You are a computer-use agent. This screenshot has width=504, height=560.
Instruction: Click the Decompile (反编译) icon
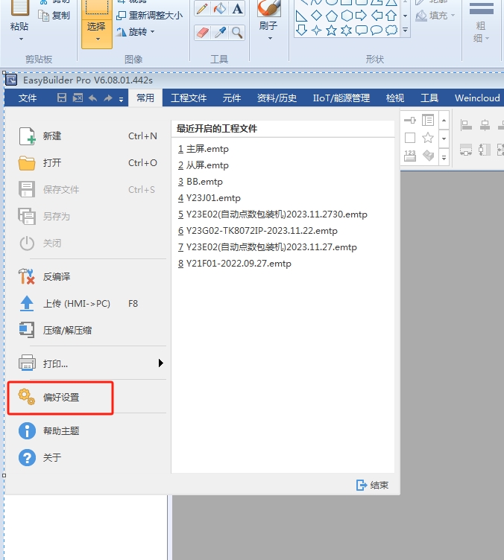click(x=27, y=276)
